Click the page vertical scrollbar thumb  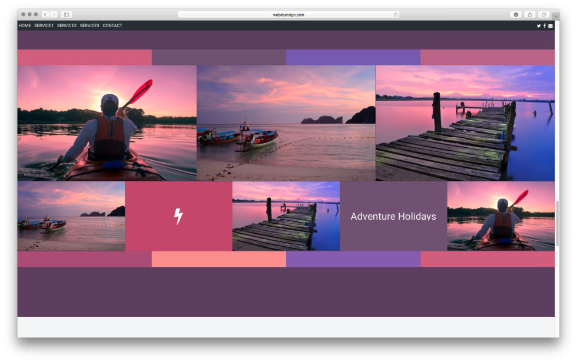(x=557, y=223)
